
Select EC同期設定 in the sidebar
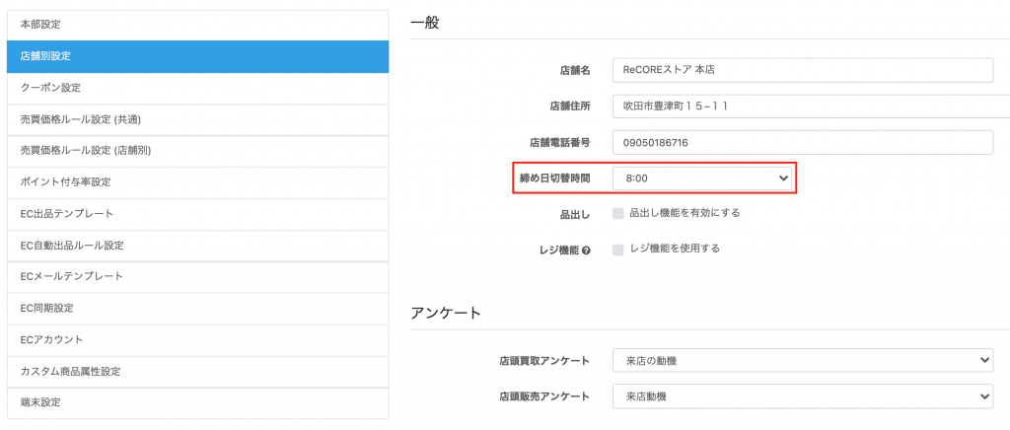point(197,309)
